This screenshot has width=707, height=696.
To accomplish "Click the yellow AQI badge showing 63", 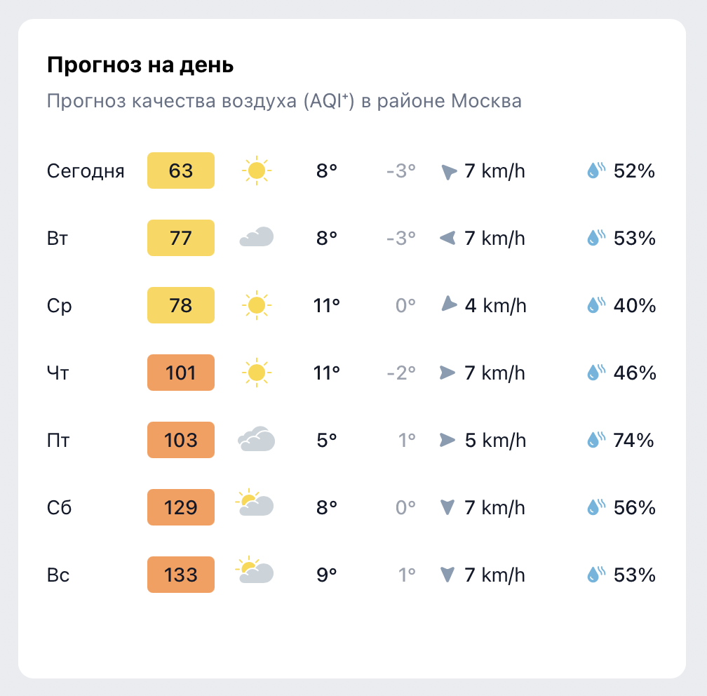I will point(181,170).
